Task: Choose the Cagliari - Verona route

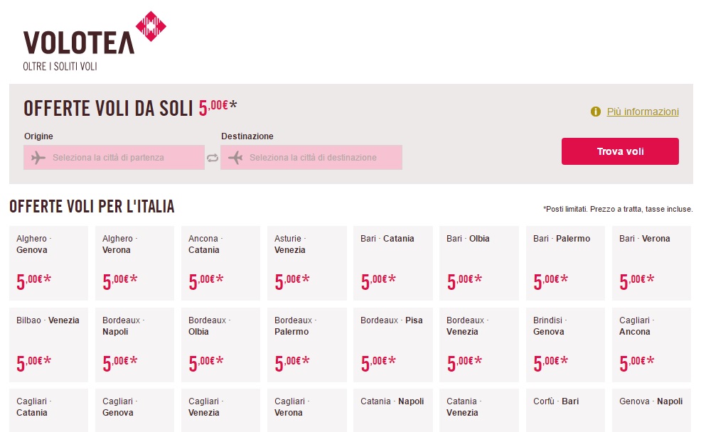Action: [x=306, y=411]
